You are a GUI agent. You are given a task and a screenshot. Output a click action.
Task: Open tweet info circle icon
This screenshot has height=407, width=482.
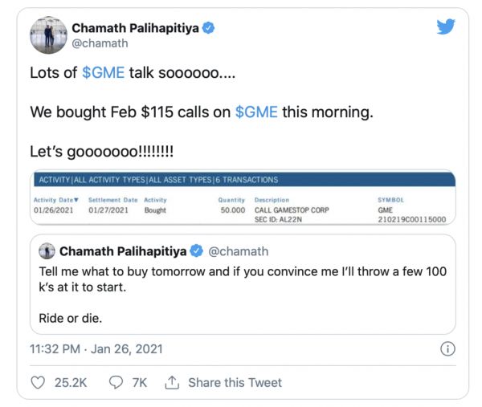point(448,349)
